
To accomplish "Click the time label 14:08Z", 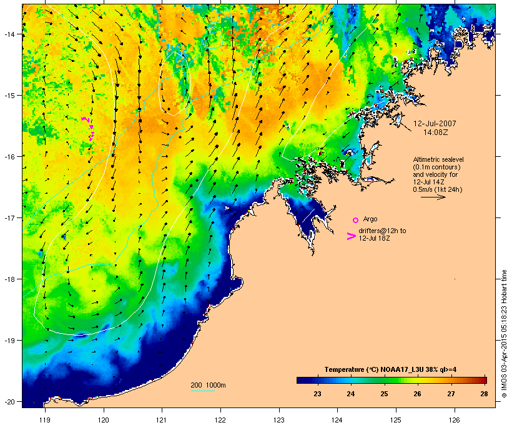I will [436, 132].
